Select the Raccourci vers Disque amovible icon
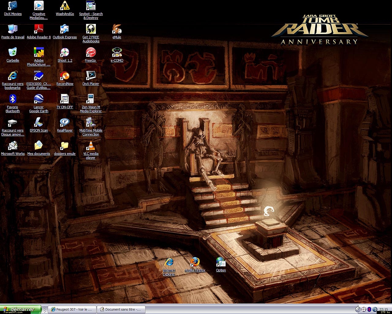The image size is (392, 314). point(13,127)
